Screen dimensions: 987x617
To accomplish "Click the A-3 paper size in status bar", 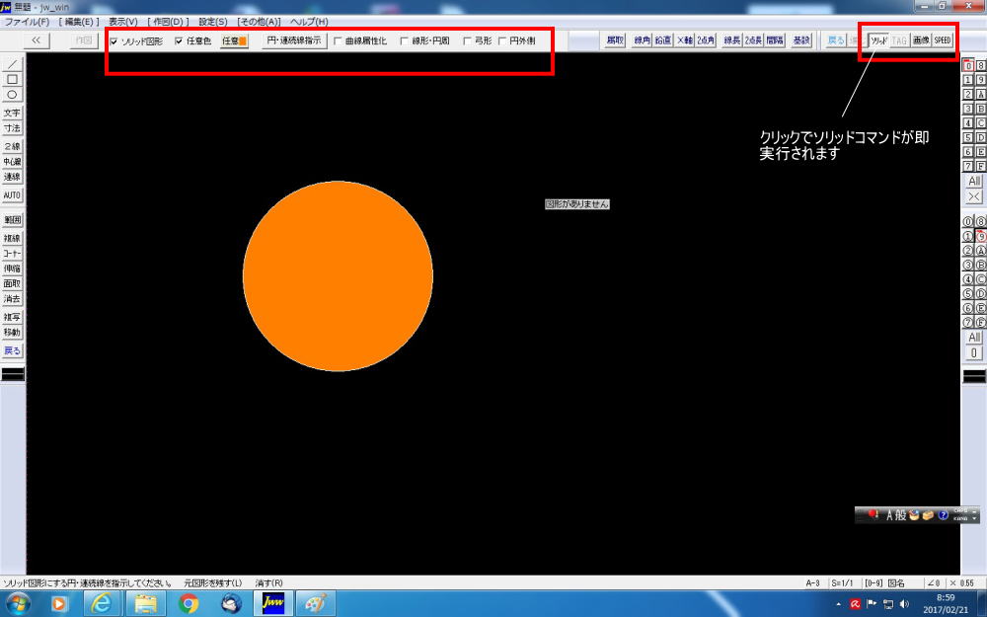I will click(x=812, y=583).
